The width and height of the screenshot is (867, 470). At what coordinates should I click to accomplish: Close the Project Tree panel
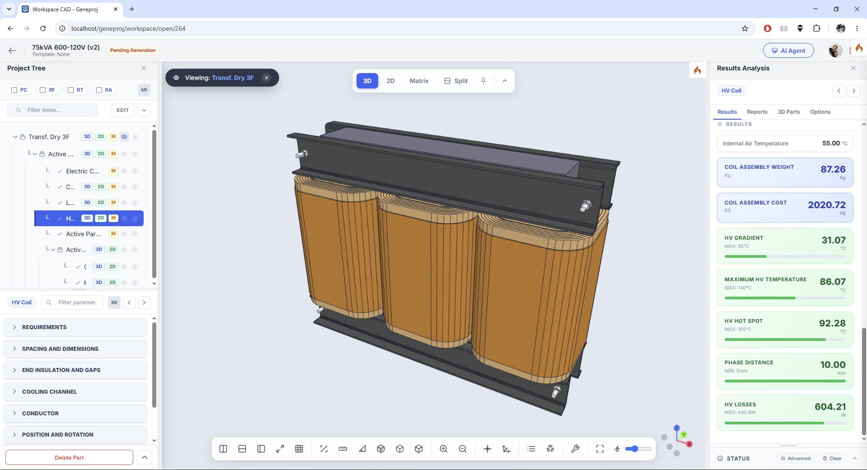click(x=144, y=68)
